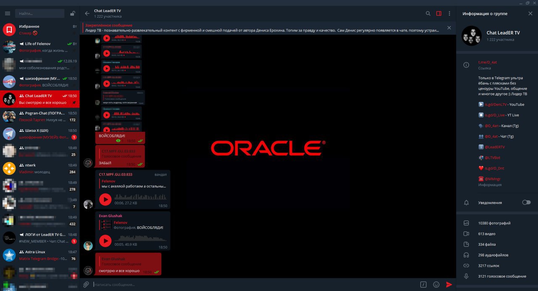Click the lock icon beside search
This screenshot has height=291, width=538.
[x=73, y=13]
